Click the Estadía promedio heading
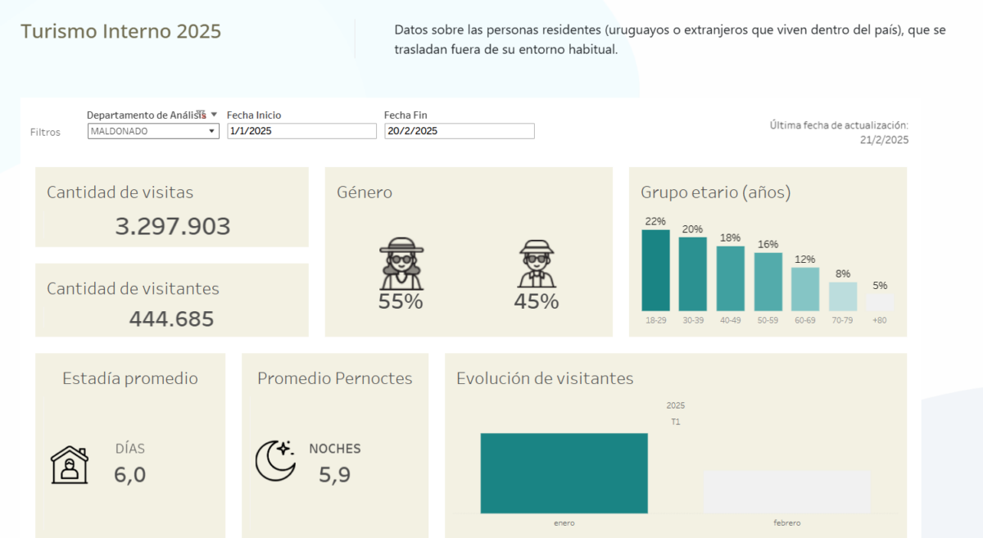 [x=130, y=378]
